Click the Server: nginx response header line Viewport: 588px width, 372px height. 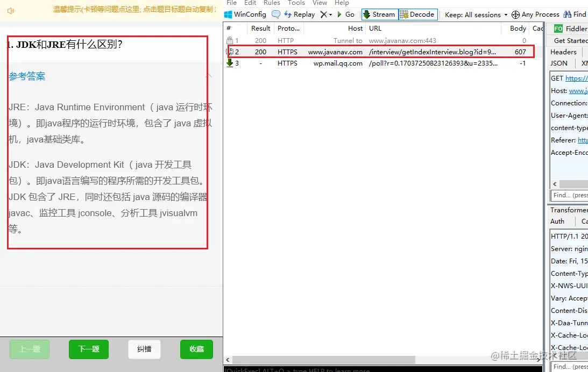[569, 249]
